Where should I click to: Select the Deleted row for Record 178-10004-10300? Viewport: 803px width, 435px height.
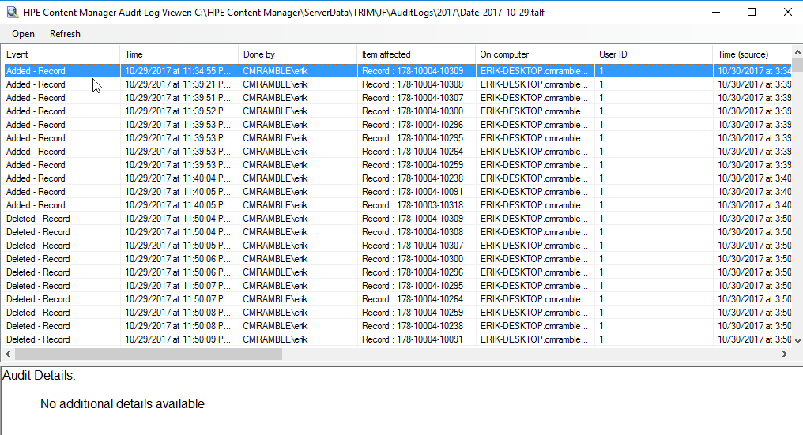397,259
